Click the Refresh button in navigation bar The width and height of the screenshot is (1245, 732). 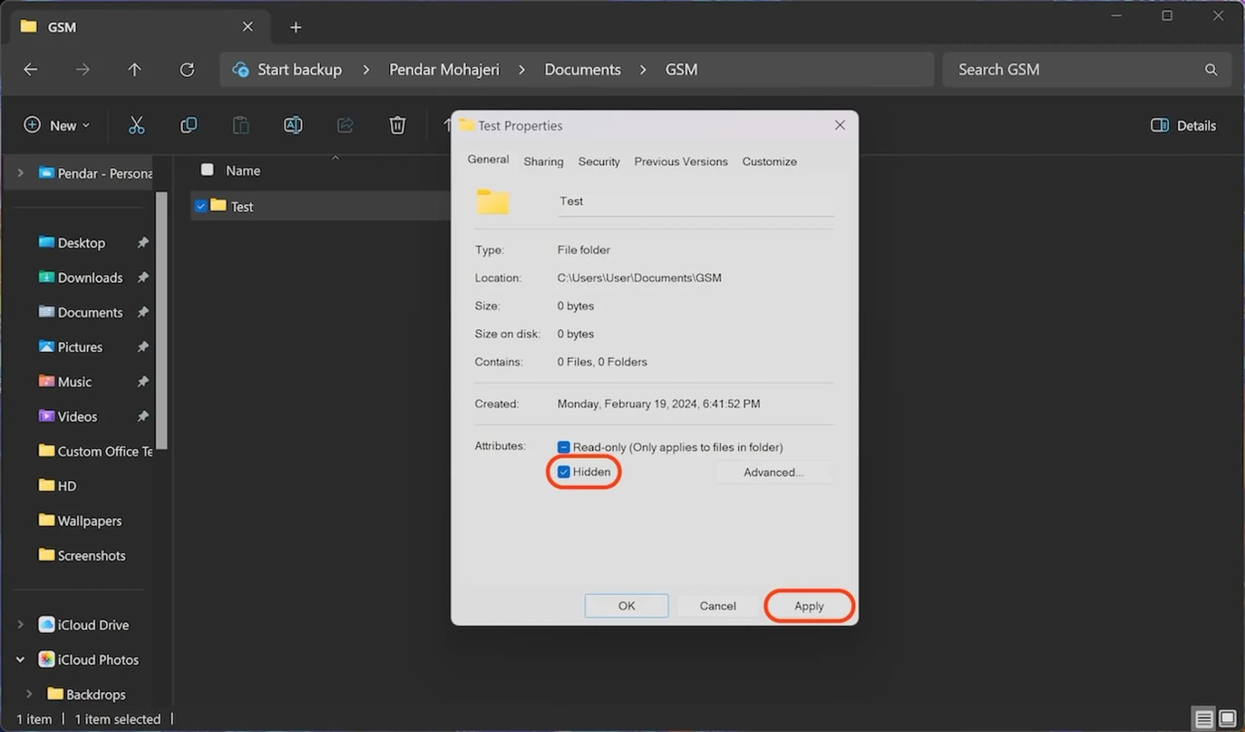click(187, 69)
